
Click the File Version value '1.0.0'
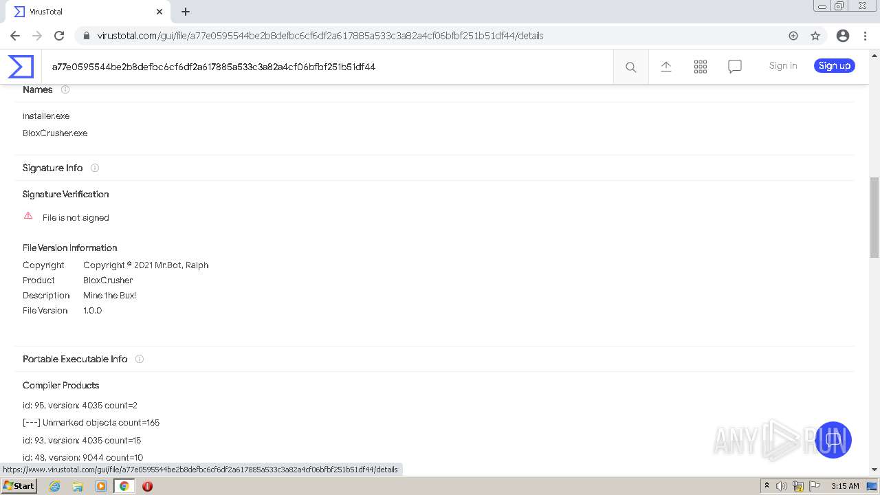coord(92,310)
